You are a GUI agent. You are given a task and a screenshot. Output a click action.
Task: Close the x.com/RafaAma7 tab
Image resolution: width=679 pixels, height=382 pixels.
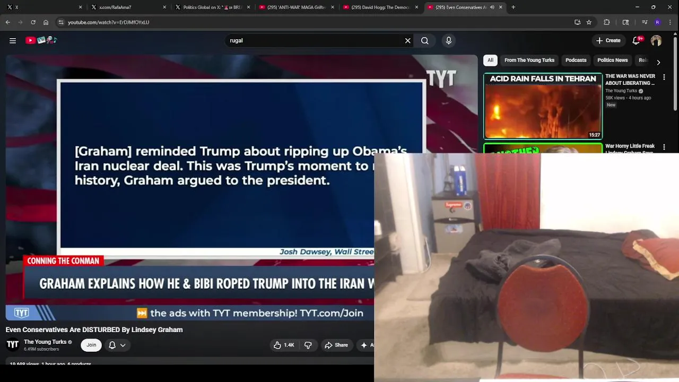(164, 7)
